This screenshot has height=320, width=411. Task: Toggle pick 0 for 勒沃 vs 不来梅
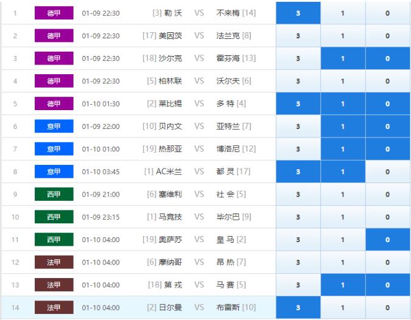coord(388,13)
